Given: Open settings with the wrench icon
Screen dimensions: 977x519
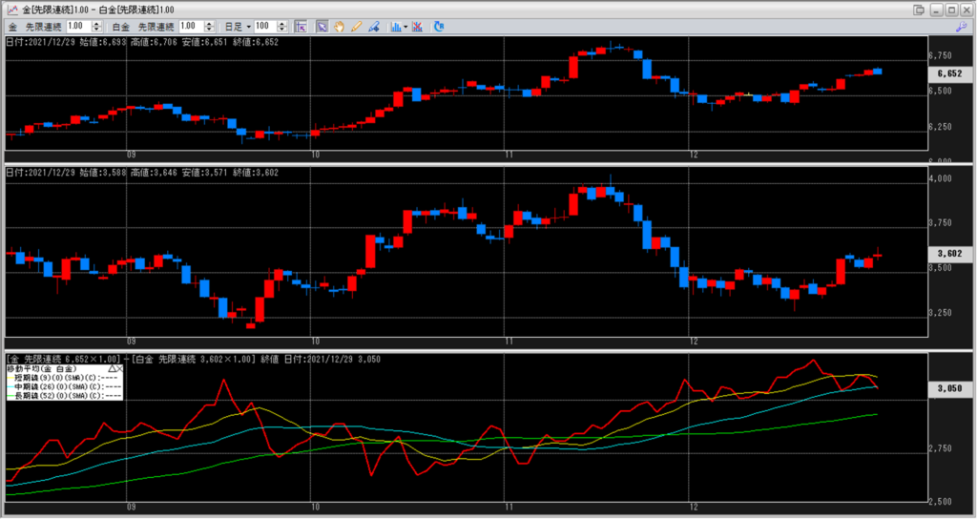Looking at the screenshot, I should click(x=962, y=27).
